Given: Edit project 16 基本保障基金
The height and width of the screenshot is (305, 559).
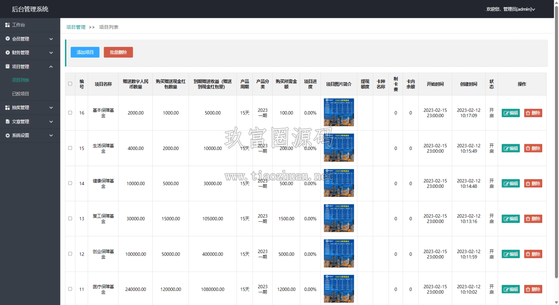Looking at the screenshot, I should pos(511,113).
